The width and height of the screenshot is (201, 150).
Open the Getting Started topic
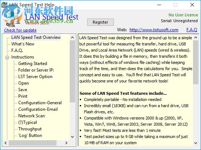point(32,64)
